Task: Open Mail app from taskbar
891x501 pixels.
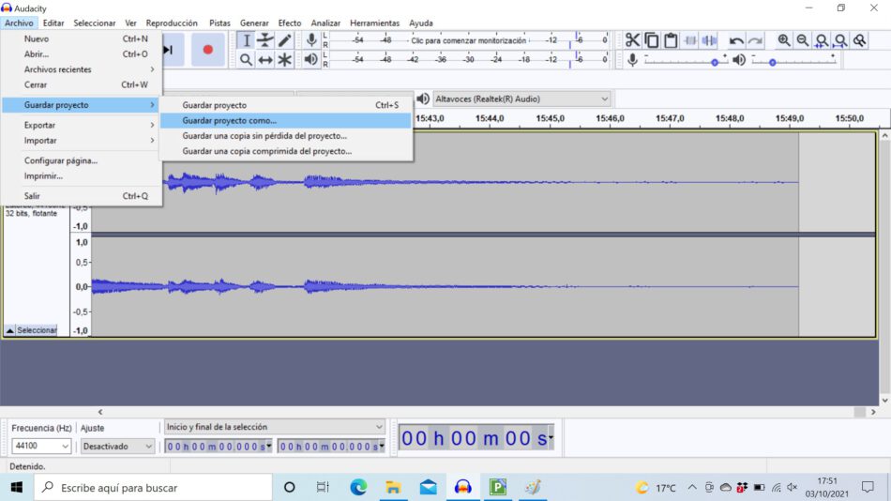Action: click(428, 487)
